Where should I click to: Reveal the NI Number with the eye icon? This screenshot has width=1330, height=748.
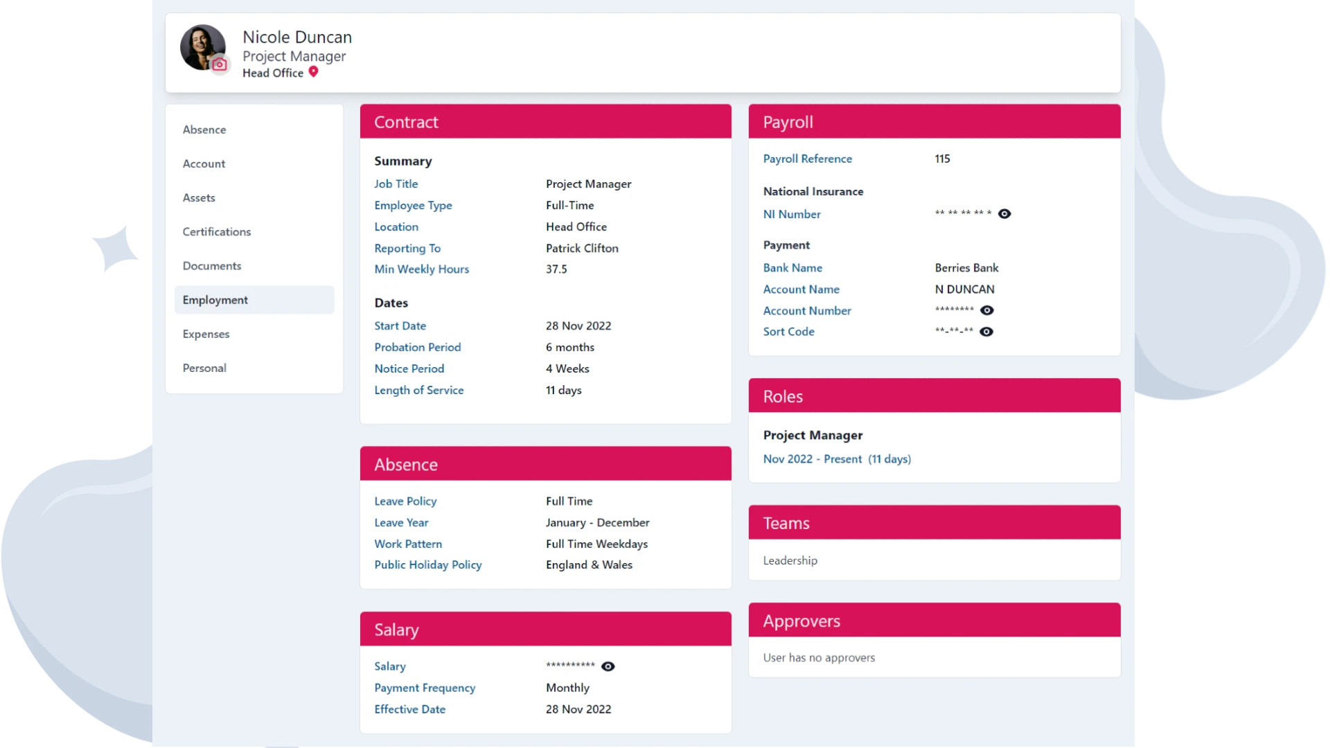[1004, 214]
